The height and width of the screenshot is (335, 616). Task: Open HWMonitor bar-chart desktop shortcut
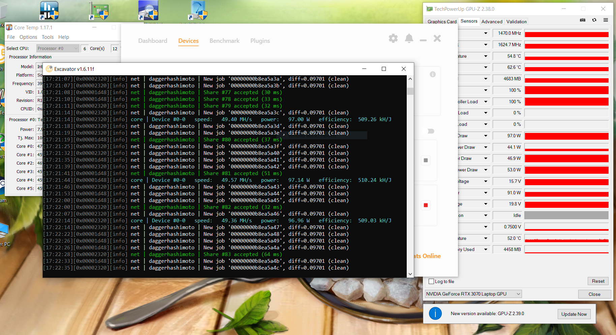coord(49,10)
